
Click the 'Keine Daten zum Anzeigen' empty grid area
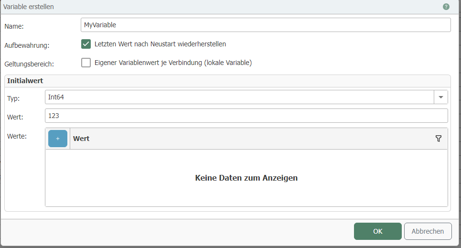pos(246,178)
